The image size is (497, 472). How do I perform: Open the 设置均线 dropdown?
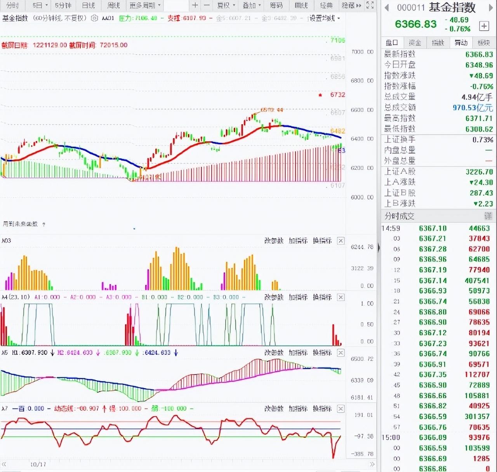(325, 18)
